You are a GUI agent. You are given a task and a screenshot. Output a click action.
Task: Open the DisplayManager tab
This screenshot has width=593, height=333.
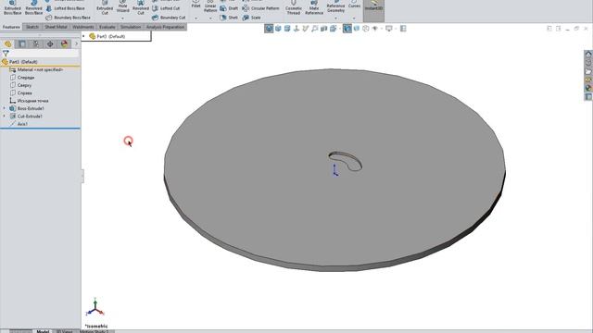coord(64,43)
